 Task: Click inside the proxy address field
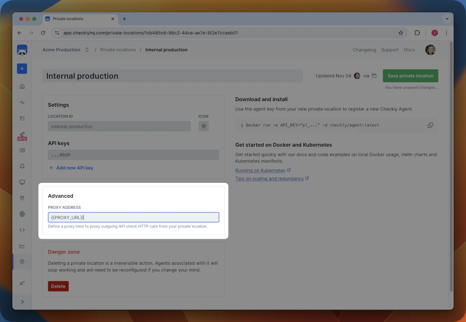click(133, 217)
